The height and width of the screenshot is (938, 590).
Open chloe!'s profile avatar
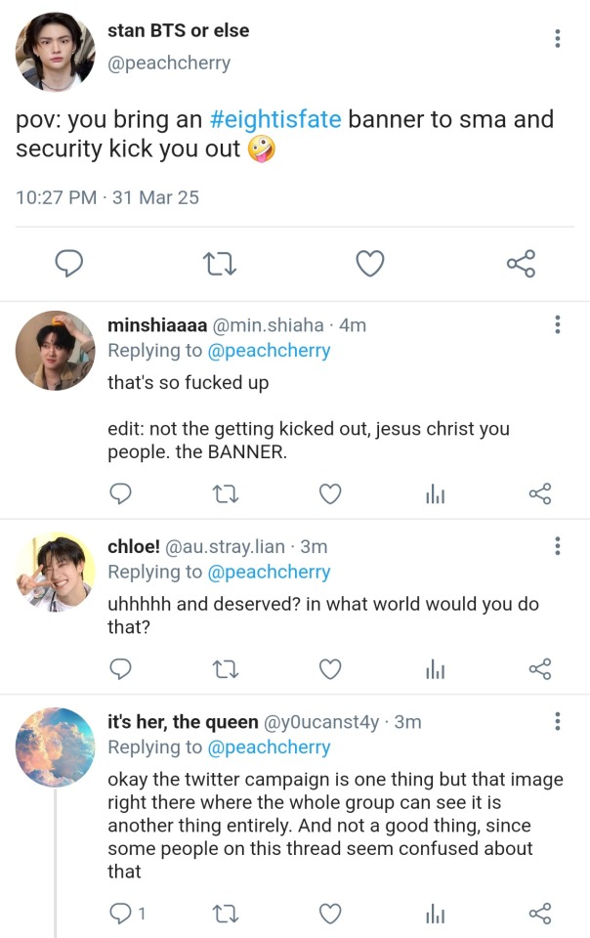click(x=56, y=572)
